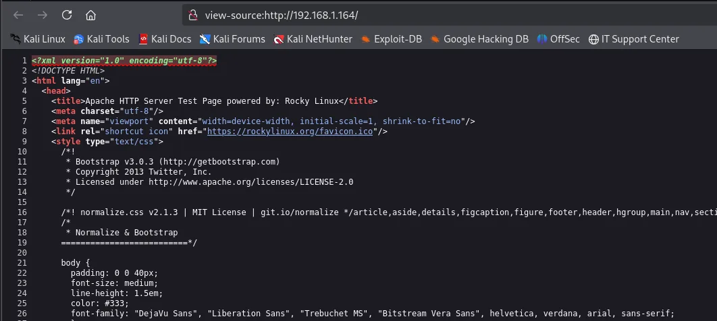Click the Kali Tools bookmark favicon
Viewport: 717px width, 321px height.
coord(78,39)
